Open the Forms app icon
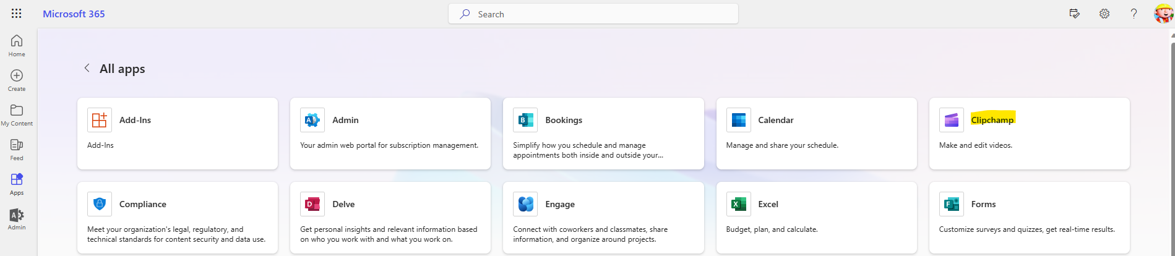Viewport: 1175px width, 256px height. point(952,204)
